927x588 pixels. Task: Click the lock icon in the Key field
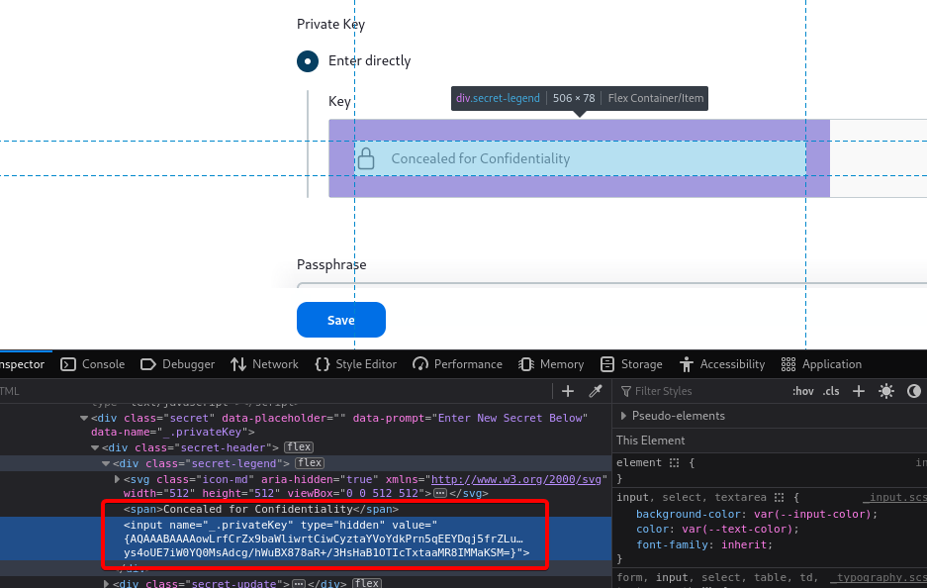click(365, 158)
